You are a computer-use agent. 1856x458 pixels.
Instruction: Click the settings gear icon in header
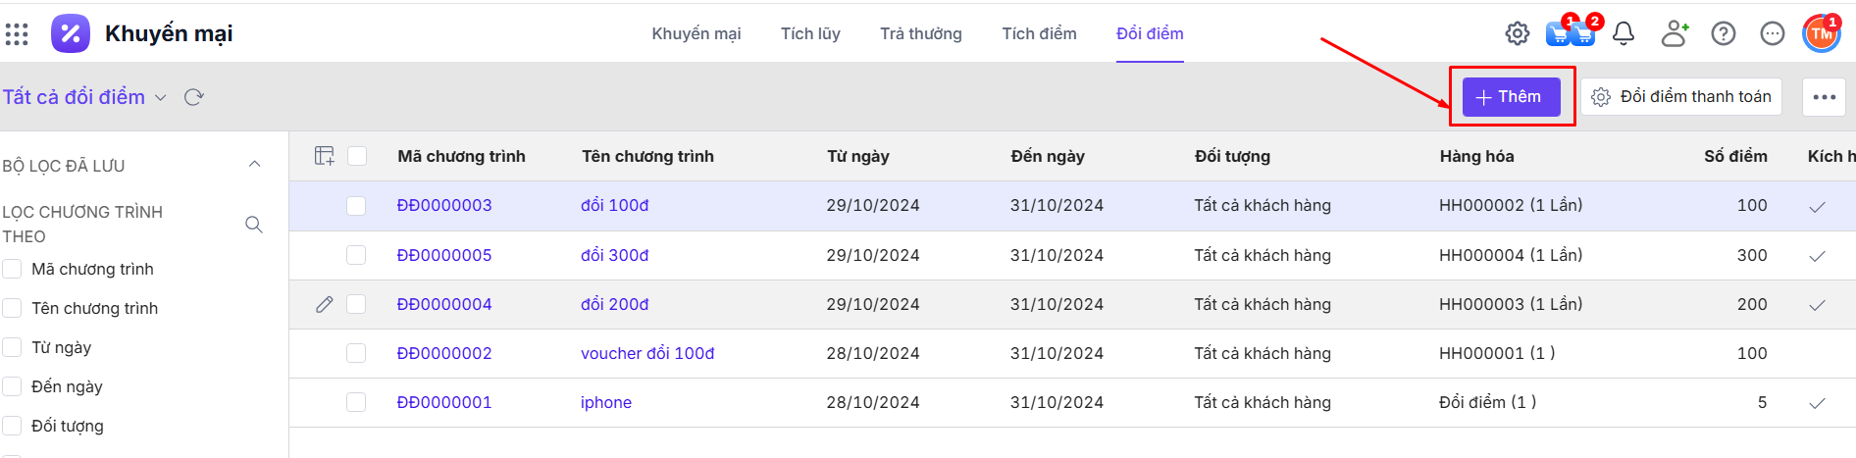[x=1517, y=34]
